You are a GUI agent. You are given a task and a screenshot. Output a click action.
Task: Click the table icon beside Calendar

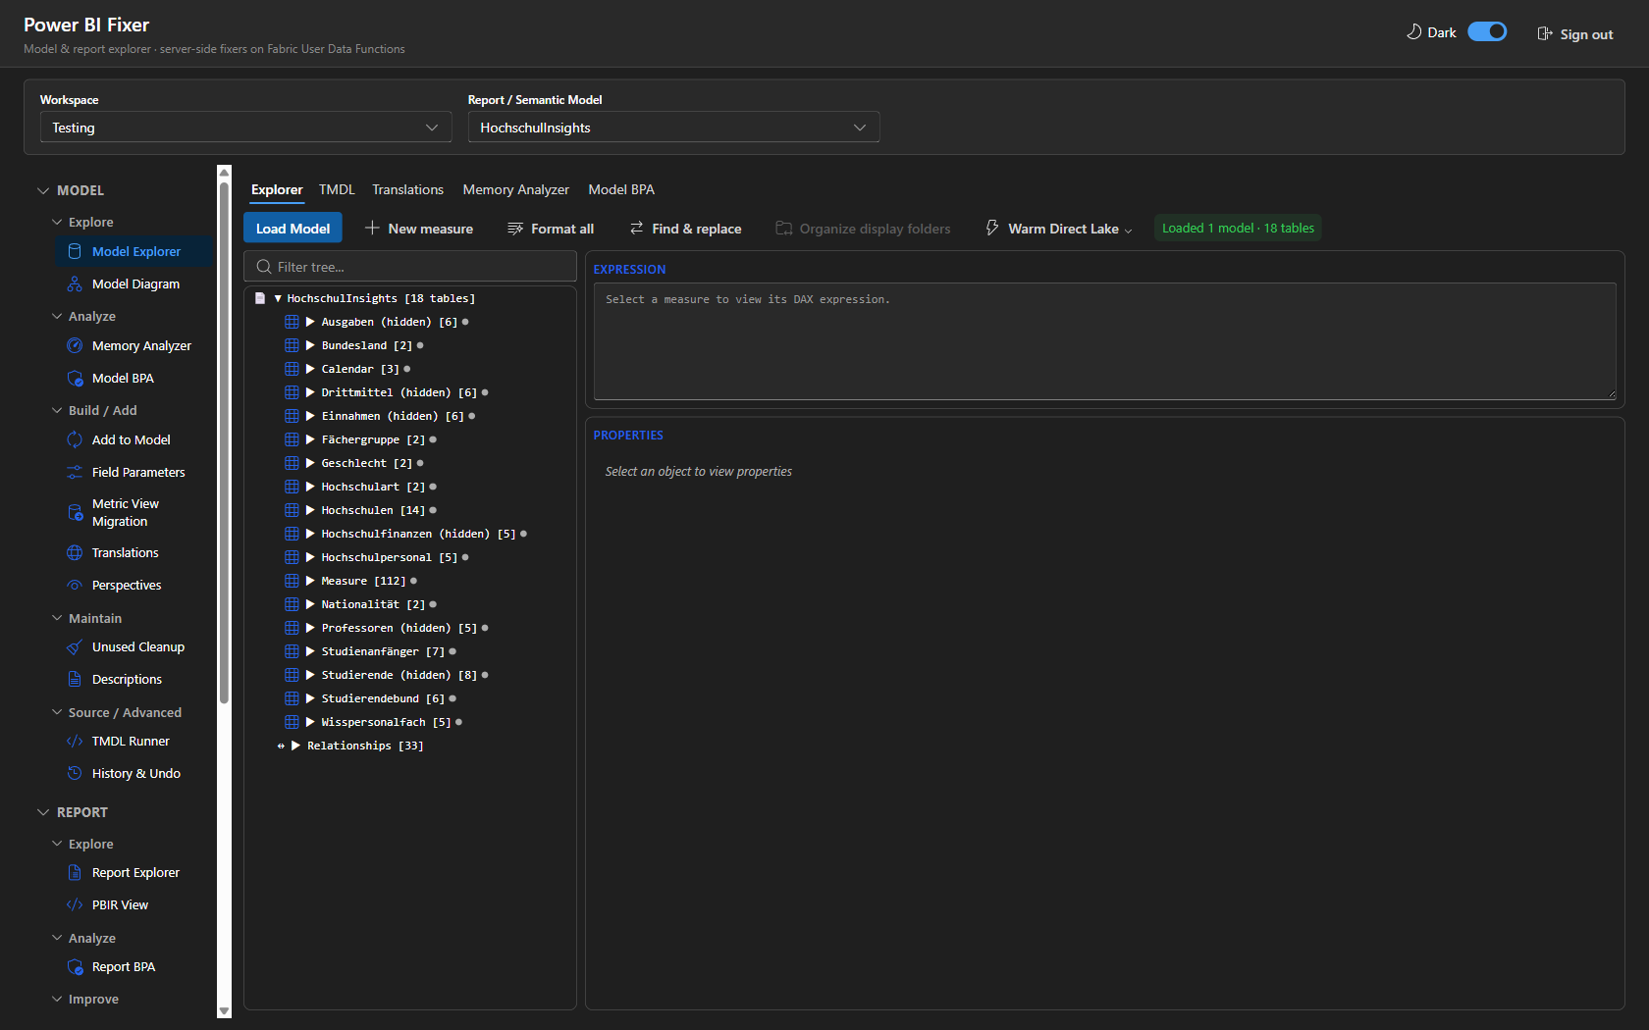[292, 369]
